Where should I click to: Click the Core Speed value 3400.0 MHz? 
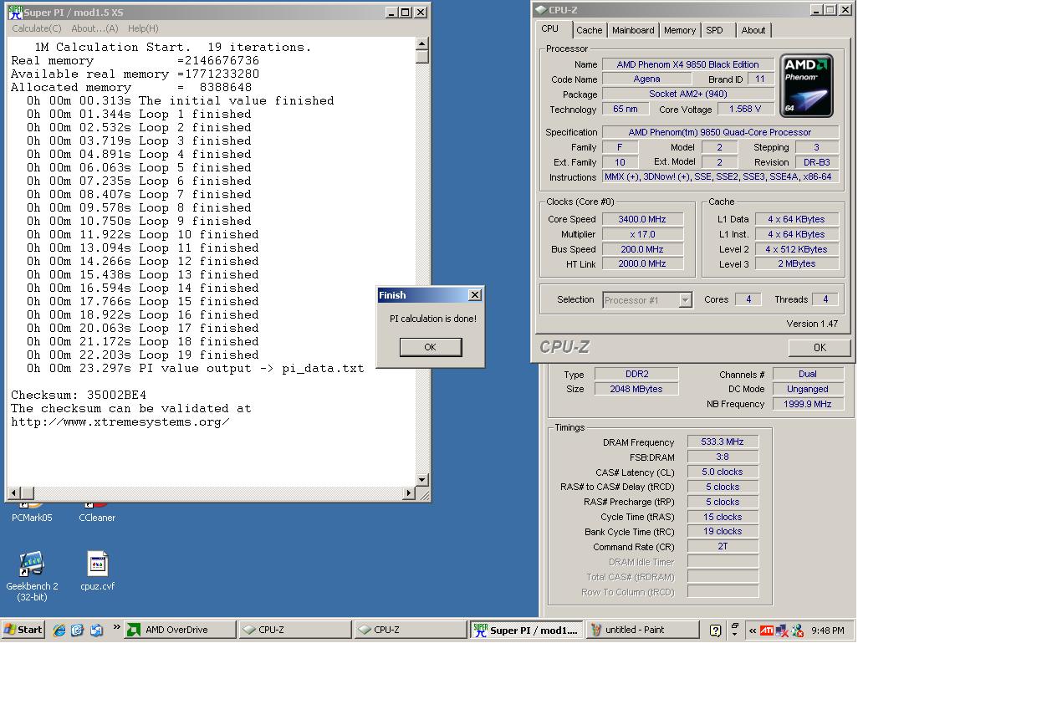(642, 219)
